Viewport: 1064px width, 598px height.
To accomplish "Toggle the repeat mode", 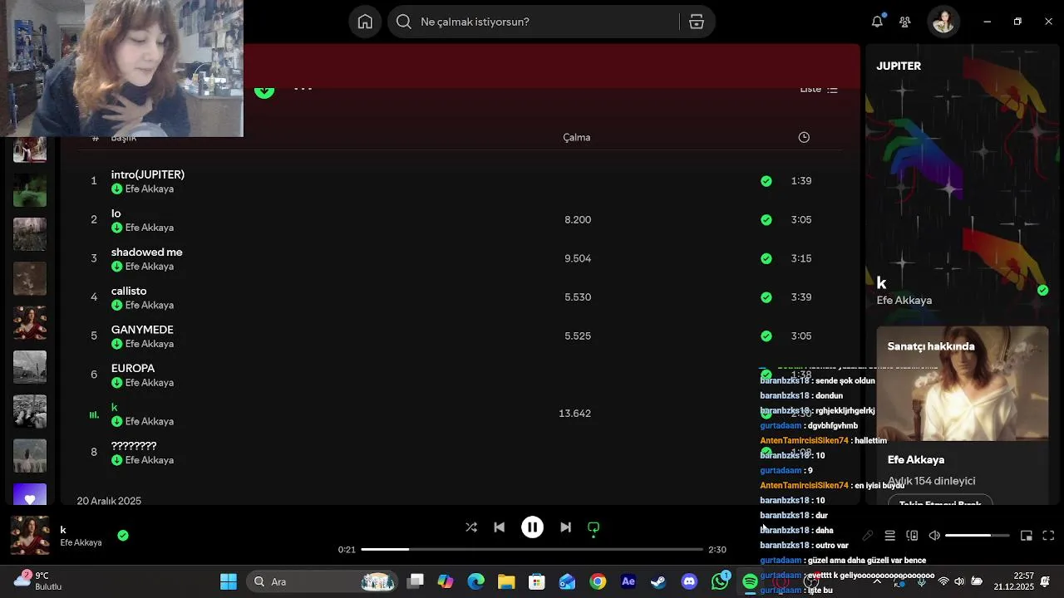I will click(x=594, y=527).
